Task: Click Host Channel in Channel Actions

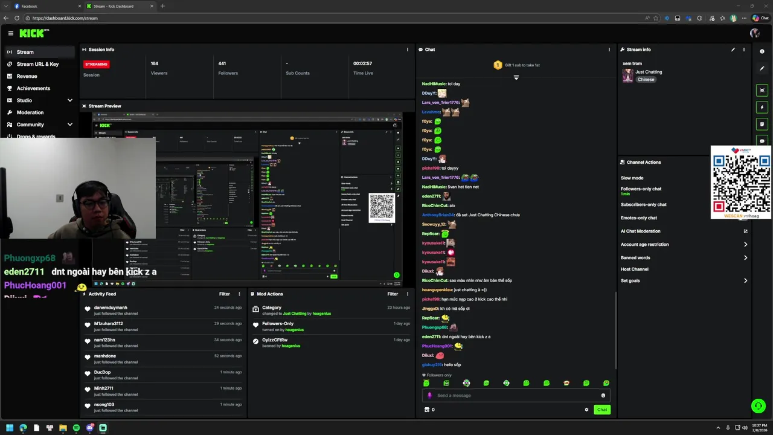Action: (x=635, y=269)
